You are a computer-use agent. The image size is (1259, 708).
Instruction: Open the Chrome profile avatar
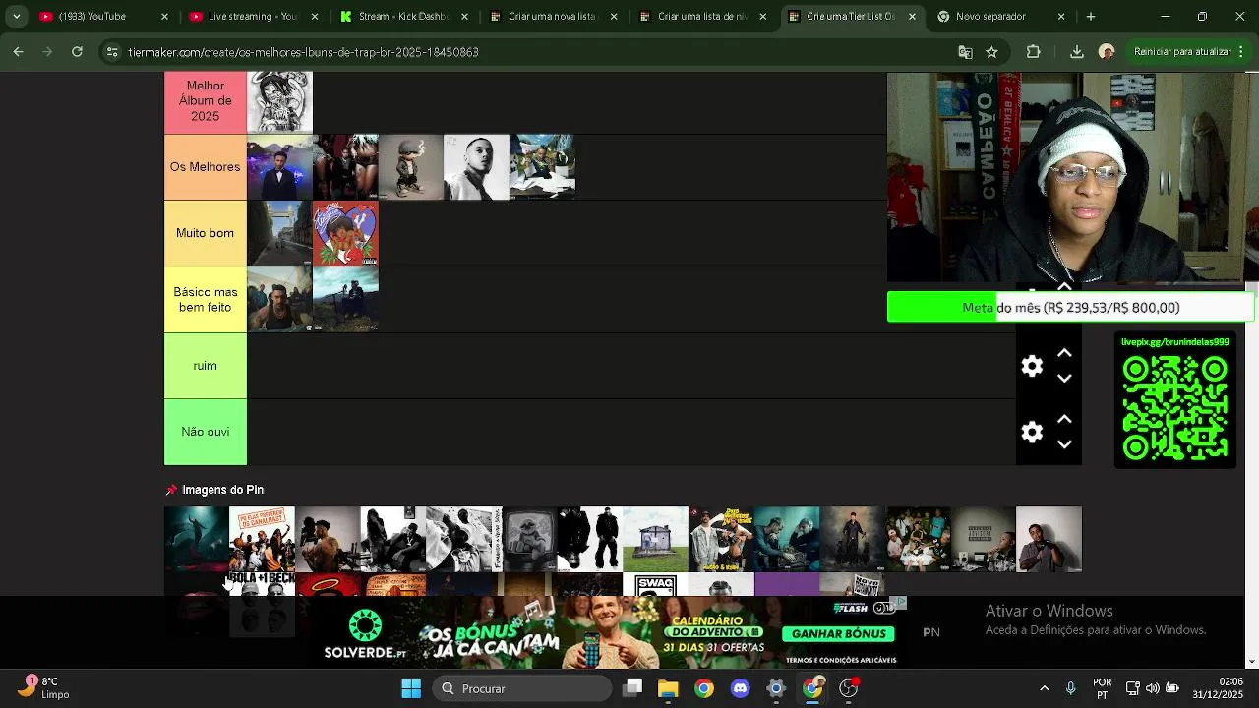[1107, 52]
